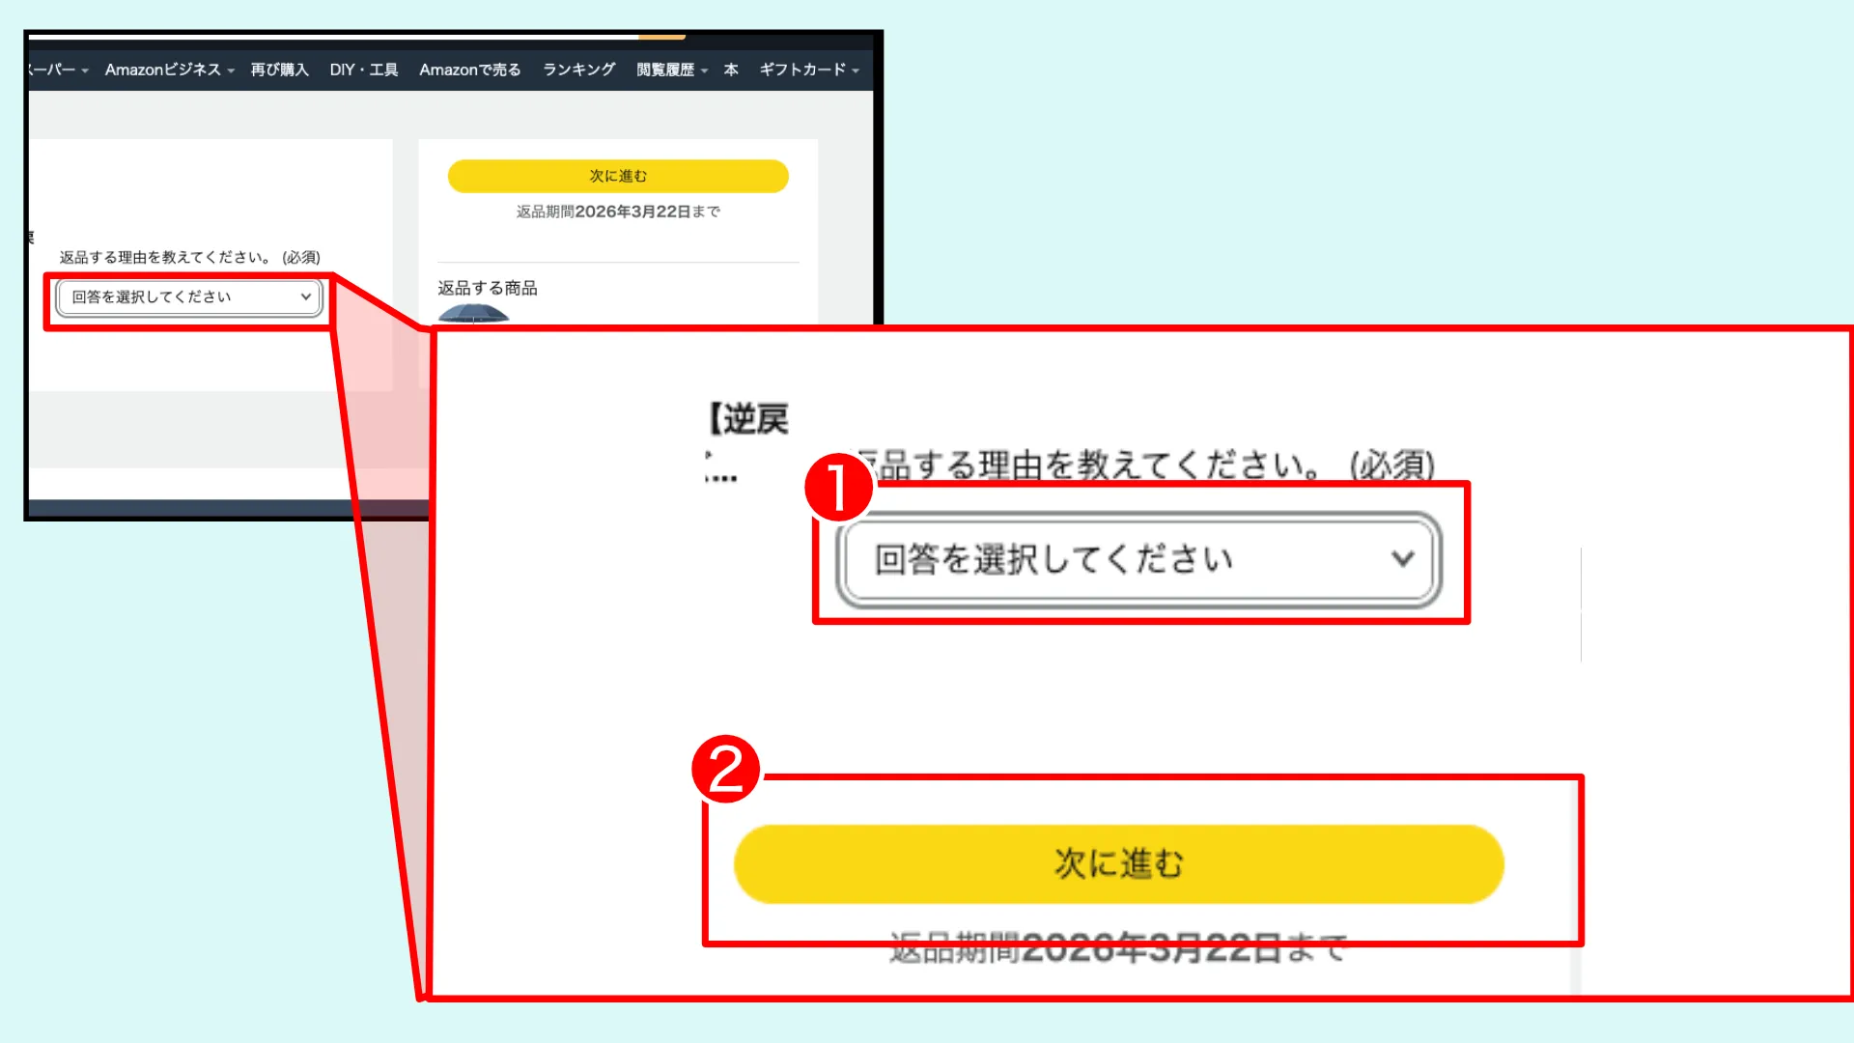Open the ランキング page from the navigation bar
The width and height of the screenshot is (1854, 1043).
[576, 69]
